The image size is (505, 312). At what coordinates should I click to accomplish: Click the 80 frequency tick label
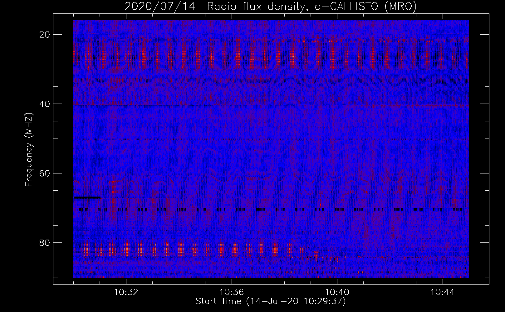pyautogui.click(x=45, y=242)
